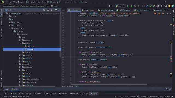Open the main Git branch widget in status bar
The width and height of the screenshot is (175, 98).
coord(167,97)
